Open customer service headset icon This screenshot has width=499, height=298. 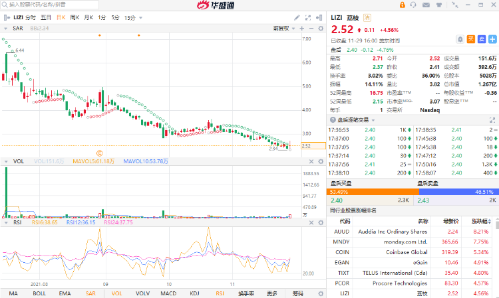[413, 5]
